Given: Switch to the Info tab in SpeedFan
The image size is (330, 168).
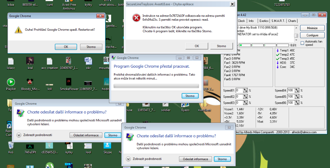Looking at the screenshot, I should [251, 21].
